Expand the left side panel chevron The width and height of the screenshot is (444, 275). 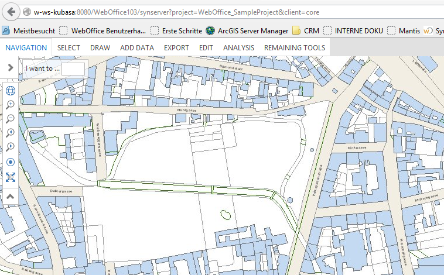click(x=10, y=68)
